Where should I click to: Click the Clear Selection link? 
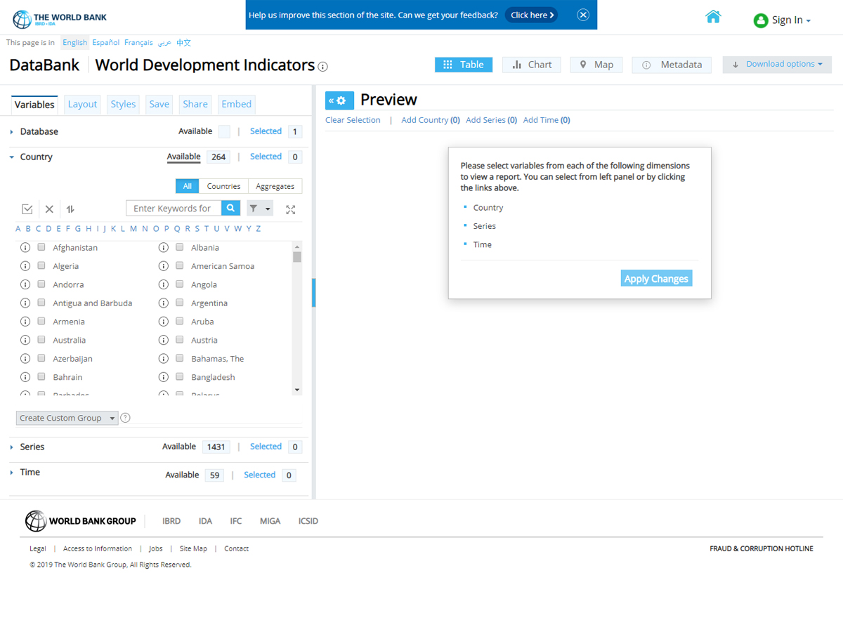[x=353, y=120]
